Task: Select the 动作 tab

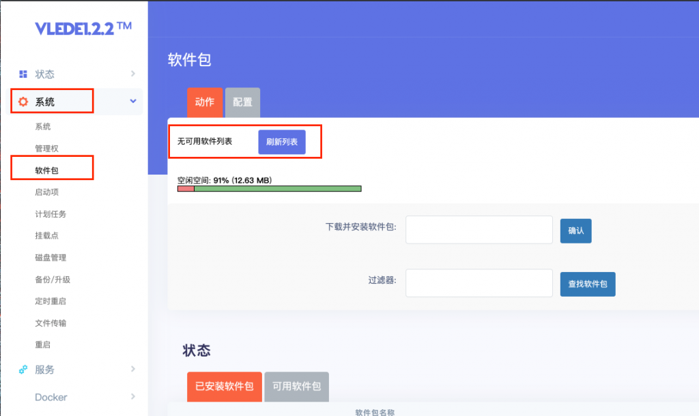Action: pos(205,102)
